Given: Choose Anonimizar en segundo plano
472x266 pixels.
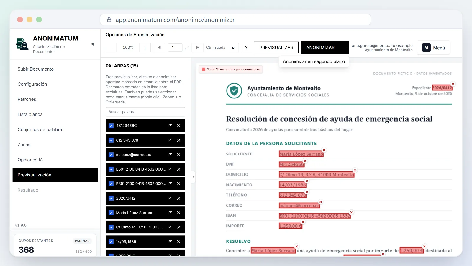Looking at the screenshot, I should pos(314,61).
